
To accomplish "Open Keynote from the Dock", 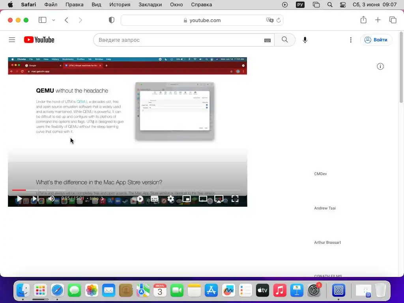I will [297, 290].
